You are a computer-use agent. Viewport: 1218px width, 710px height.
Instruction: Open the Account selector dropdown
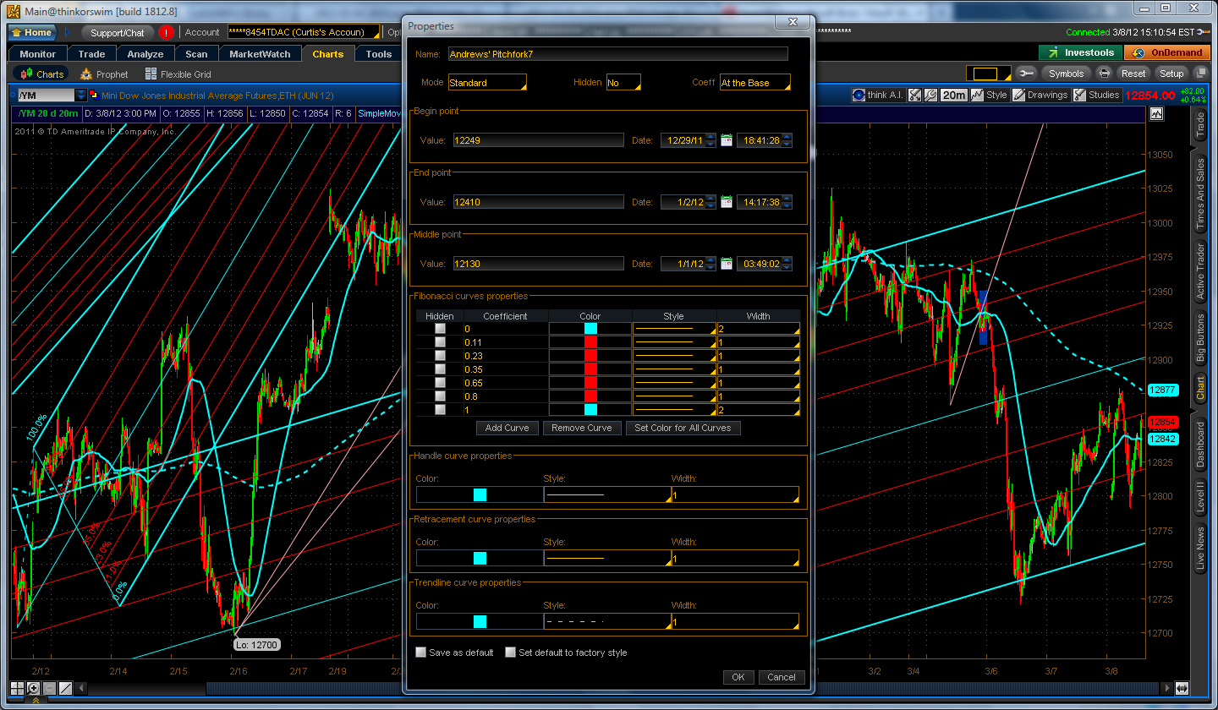pos(304,32)
